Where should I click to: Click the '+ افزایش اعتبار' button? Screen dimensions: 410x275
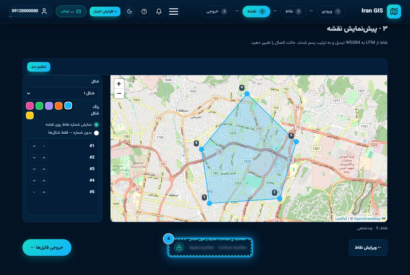[105, 12]
